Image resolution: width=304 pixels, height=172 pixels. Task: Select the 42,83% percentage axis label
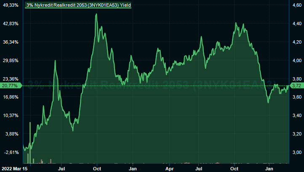pos(11,23)
